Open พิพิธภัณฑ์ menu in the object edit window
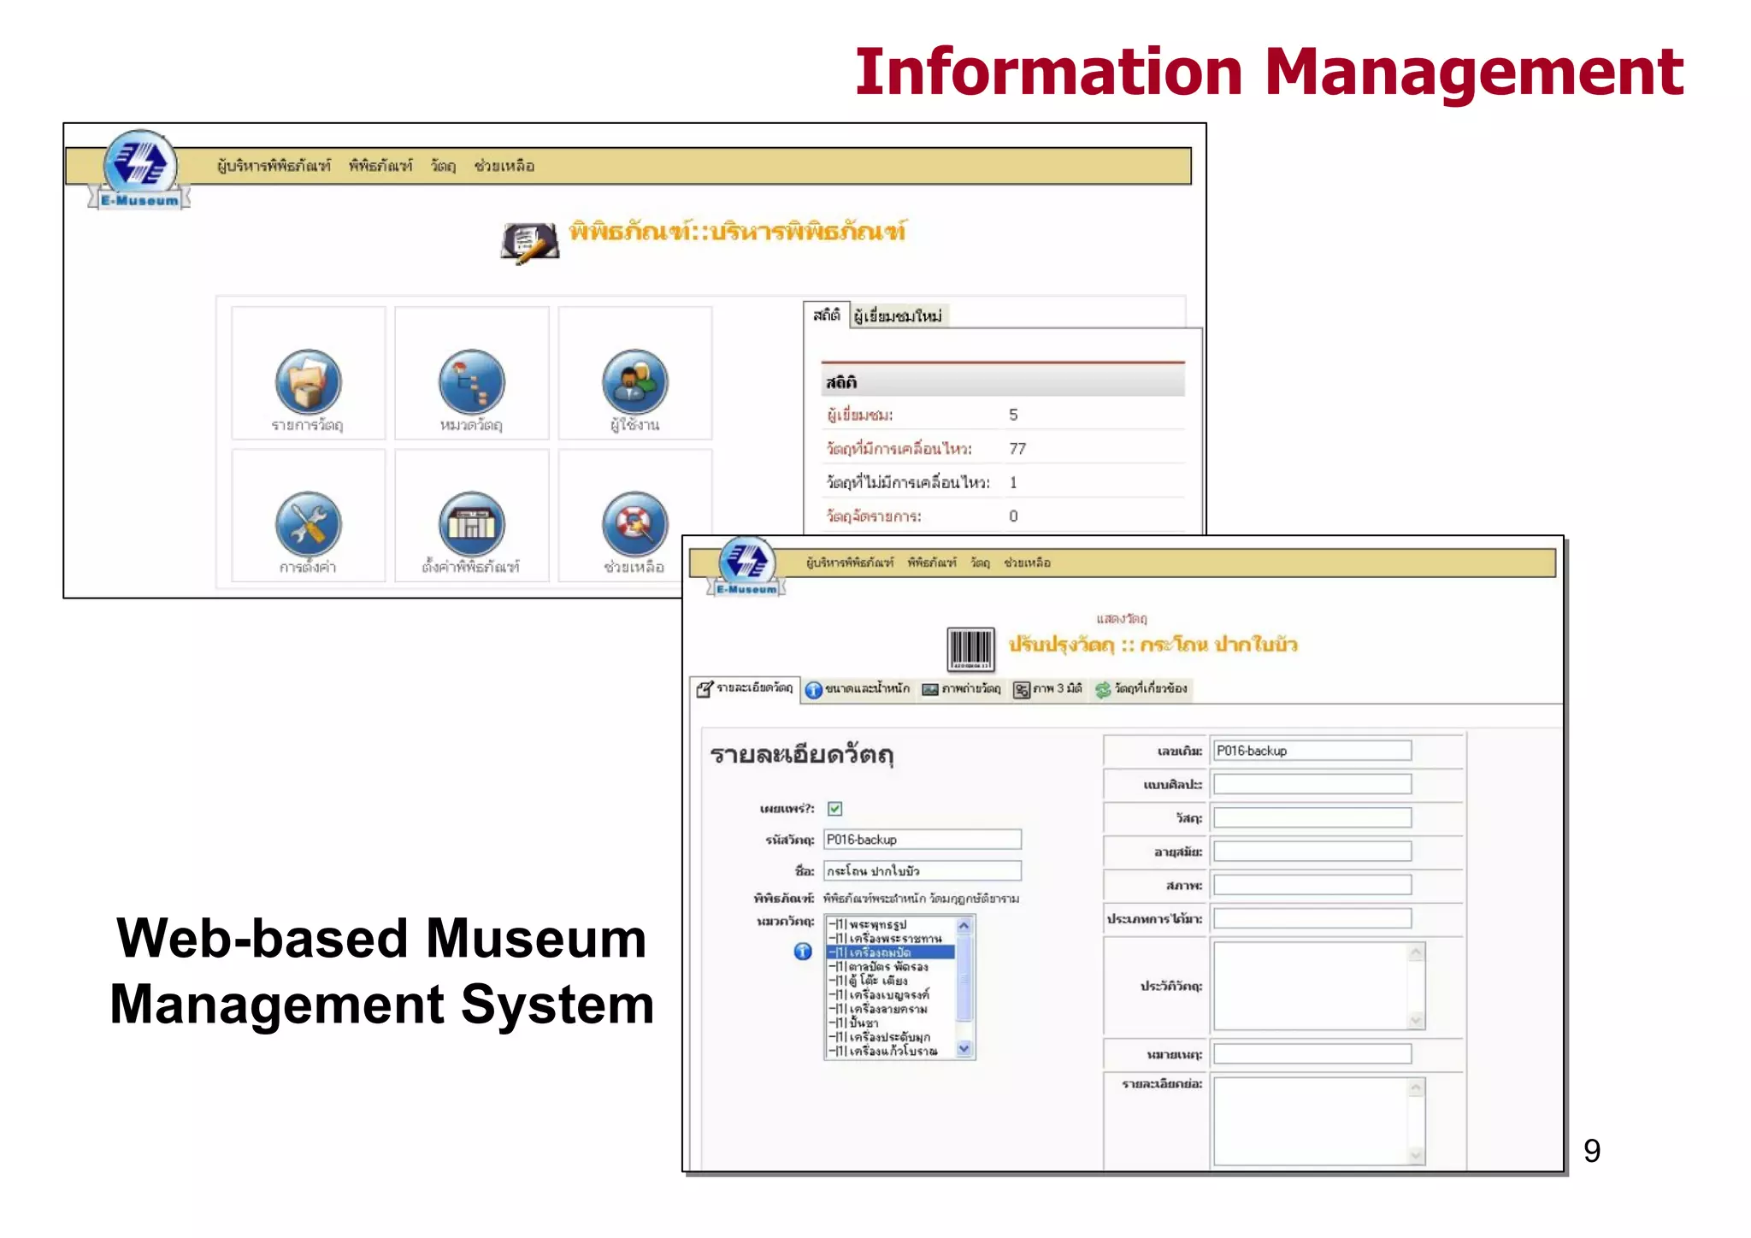 (x=932, y=563)
